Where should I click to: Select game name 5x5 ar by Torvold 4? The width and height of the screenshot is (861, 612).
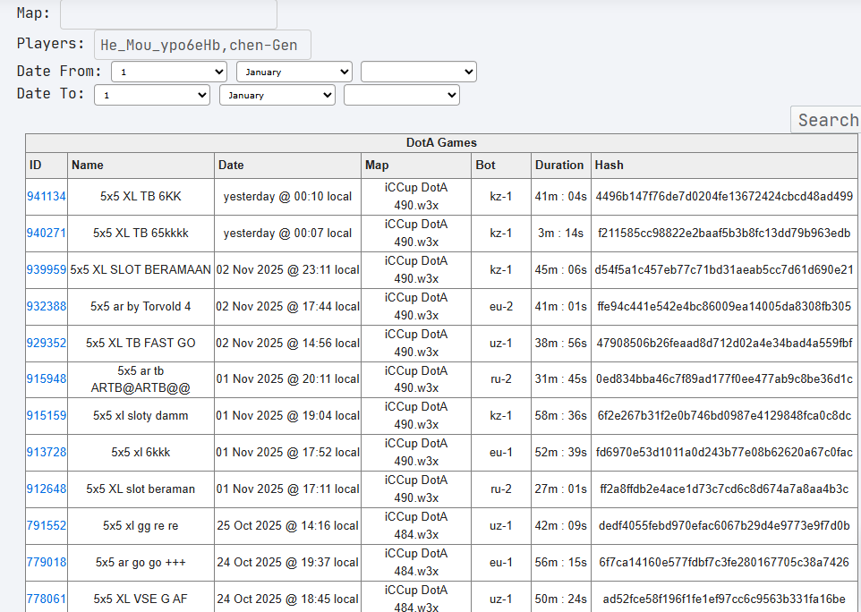[x=141, y=306]
